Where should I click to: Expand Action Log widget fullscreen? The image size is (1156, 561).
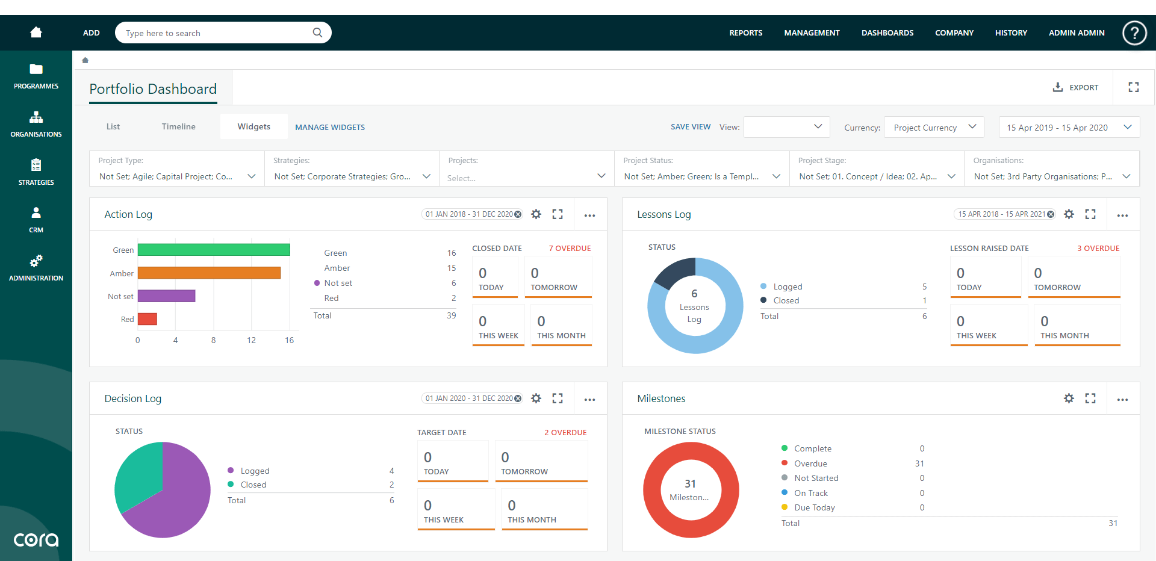coord(558,214)
